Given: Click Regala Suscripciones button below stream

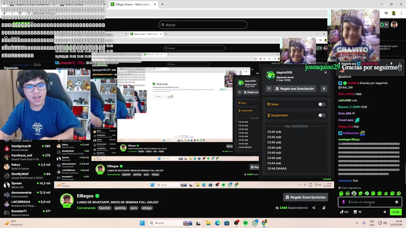Looking at the screenshot, I should (x=305, y=197).
